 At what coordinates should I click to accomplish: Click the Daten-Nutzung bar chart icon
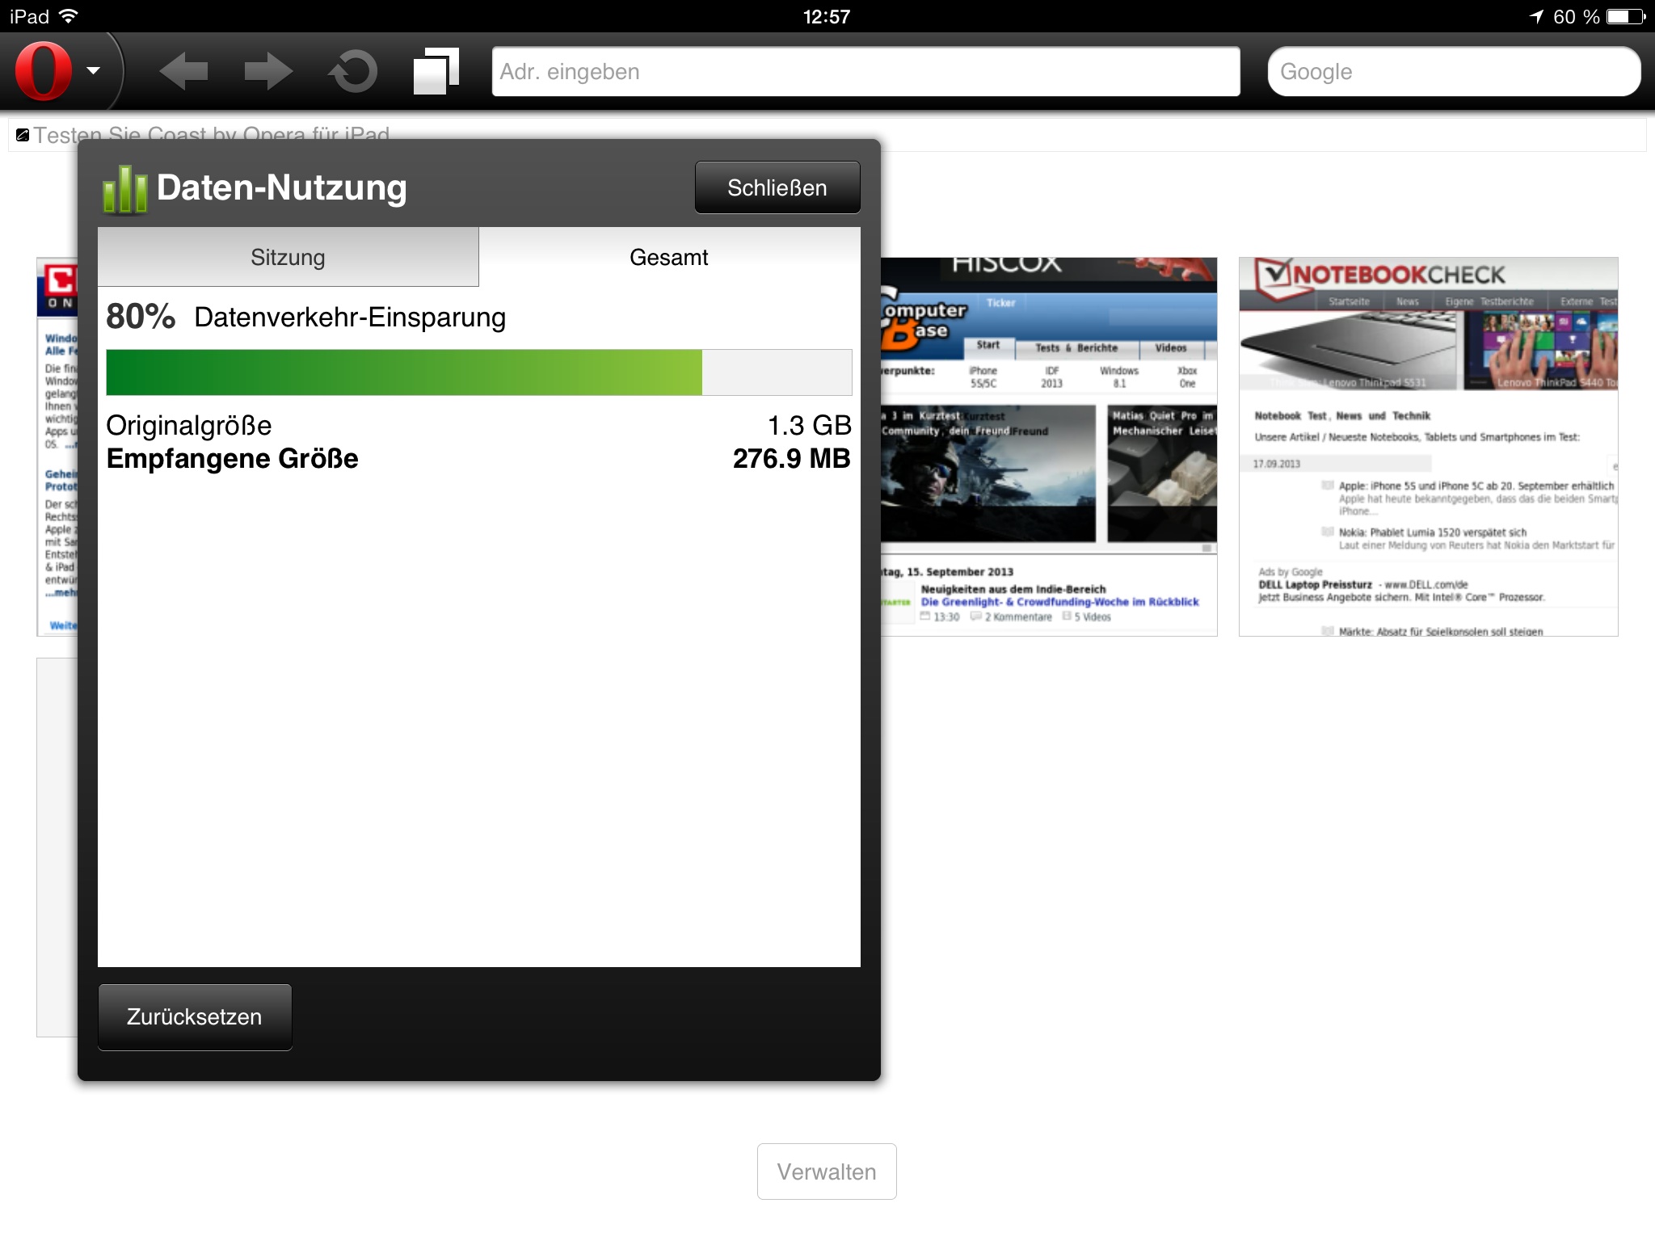click(124, 189)
